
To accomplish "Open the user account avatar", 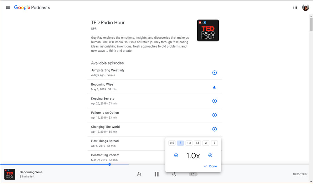I will pos(305,7).
